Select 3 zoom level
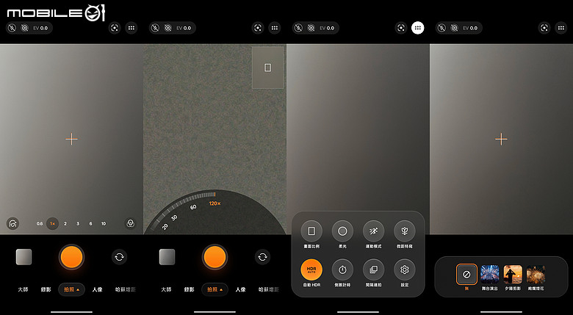The width and height of the screenshot is (573, 315). pos(78,224)
